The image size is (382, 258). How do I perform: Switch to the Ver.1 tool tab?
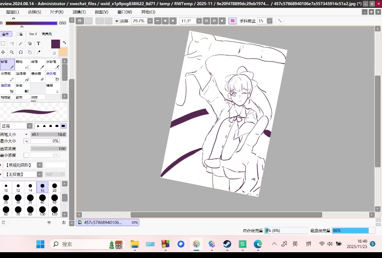[x=33, y=34]
